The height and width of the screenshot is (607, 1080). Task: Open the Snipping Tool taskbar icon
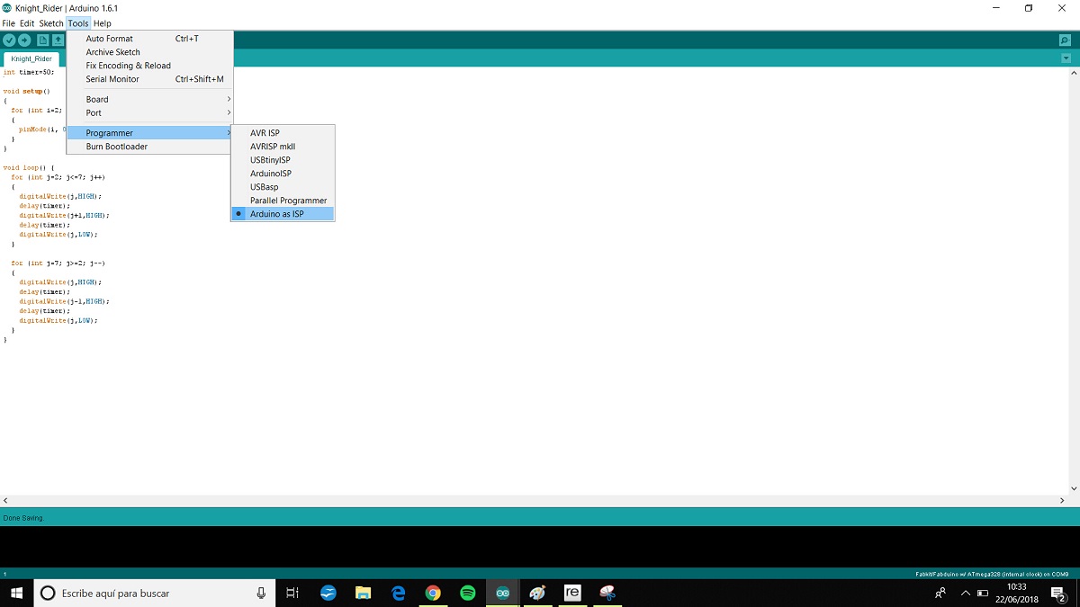(x=607, y=593)
